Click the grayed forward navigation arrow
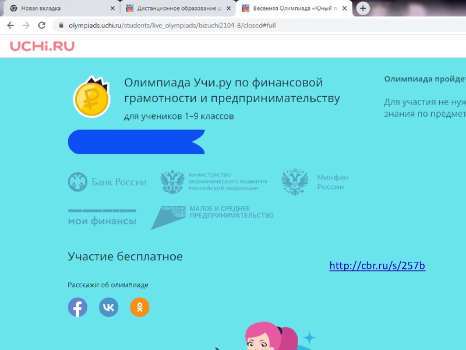Image resolution: width=466 pixels, height=350 pixels. tap(25, 26)
